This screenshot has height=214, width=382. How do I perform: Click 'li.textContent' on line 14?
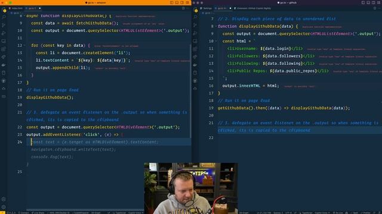pyautogui.click(x=53, y=60)
